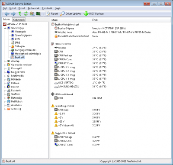Expand the Megjelenítés tree node
Image resolution: width=173 pixels, height=165 pixels.
point(5,72)
